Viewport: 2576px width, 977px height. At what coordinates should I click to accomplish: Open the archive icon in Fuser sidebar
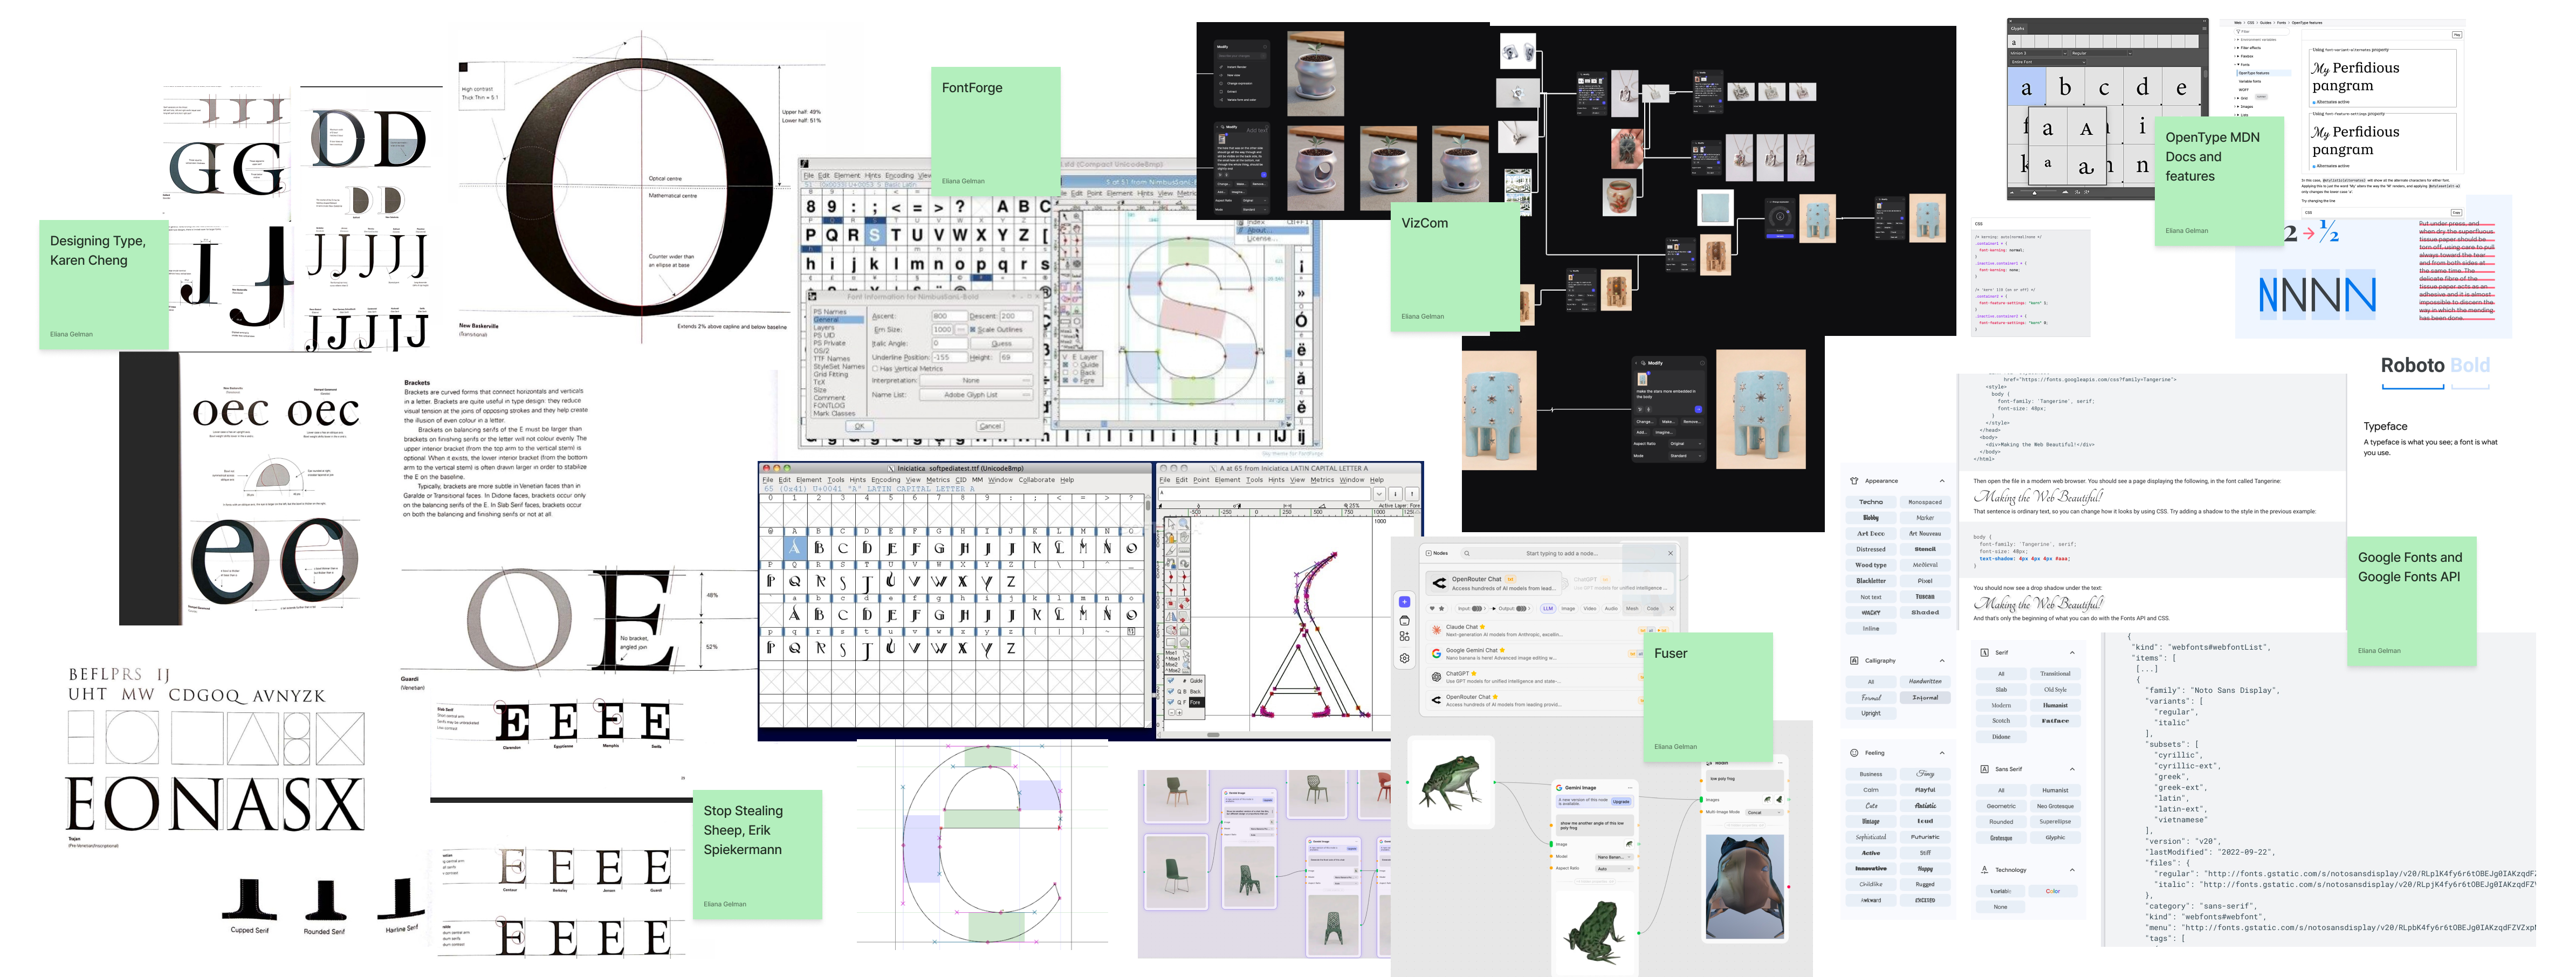pos(1405,621)
